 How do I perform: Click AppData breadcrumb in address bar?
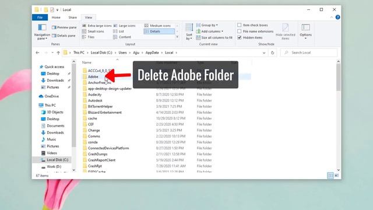152,52
